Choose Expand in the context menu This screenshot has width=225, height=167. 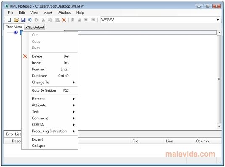[x=50, y=139]
